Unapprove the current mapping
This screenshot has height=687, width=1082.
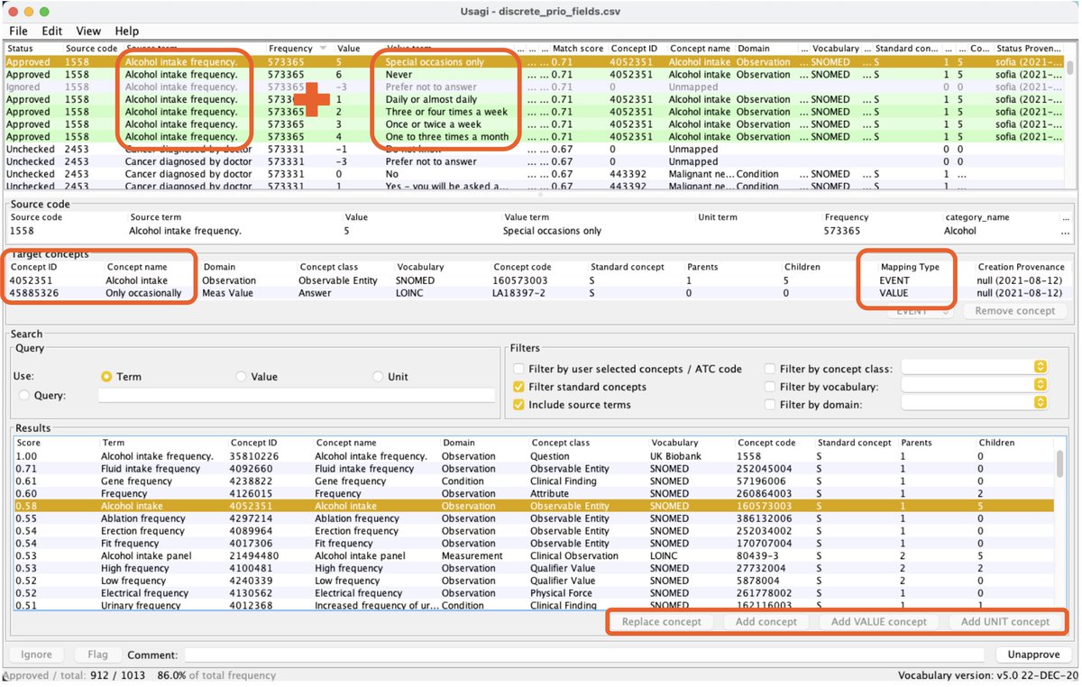1033,654
